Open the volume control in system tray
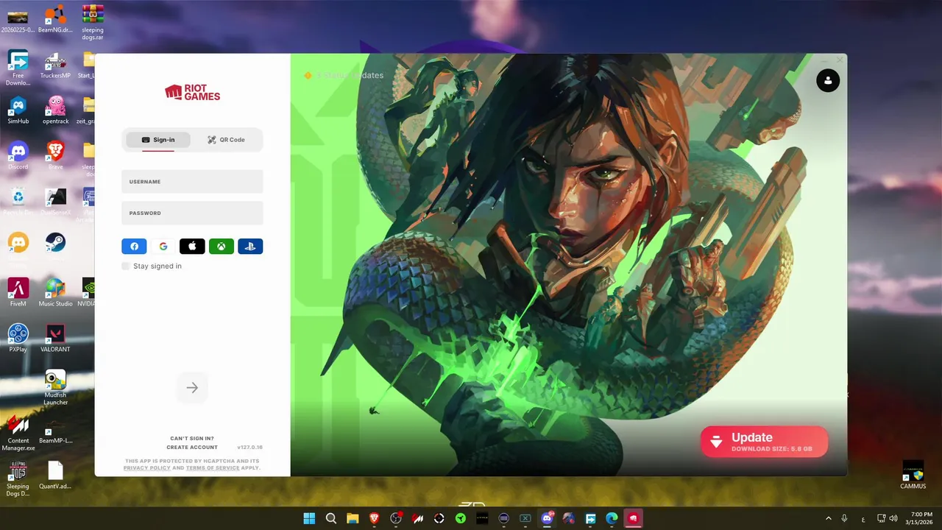Viewport: 942px width, 530px height. [x=894, y=518]
